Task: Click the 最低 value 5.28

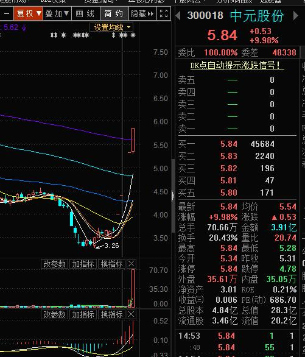Action: [288, 248]
